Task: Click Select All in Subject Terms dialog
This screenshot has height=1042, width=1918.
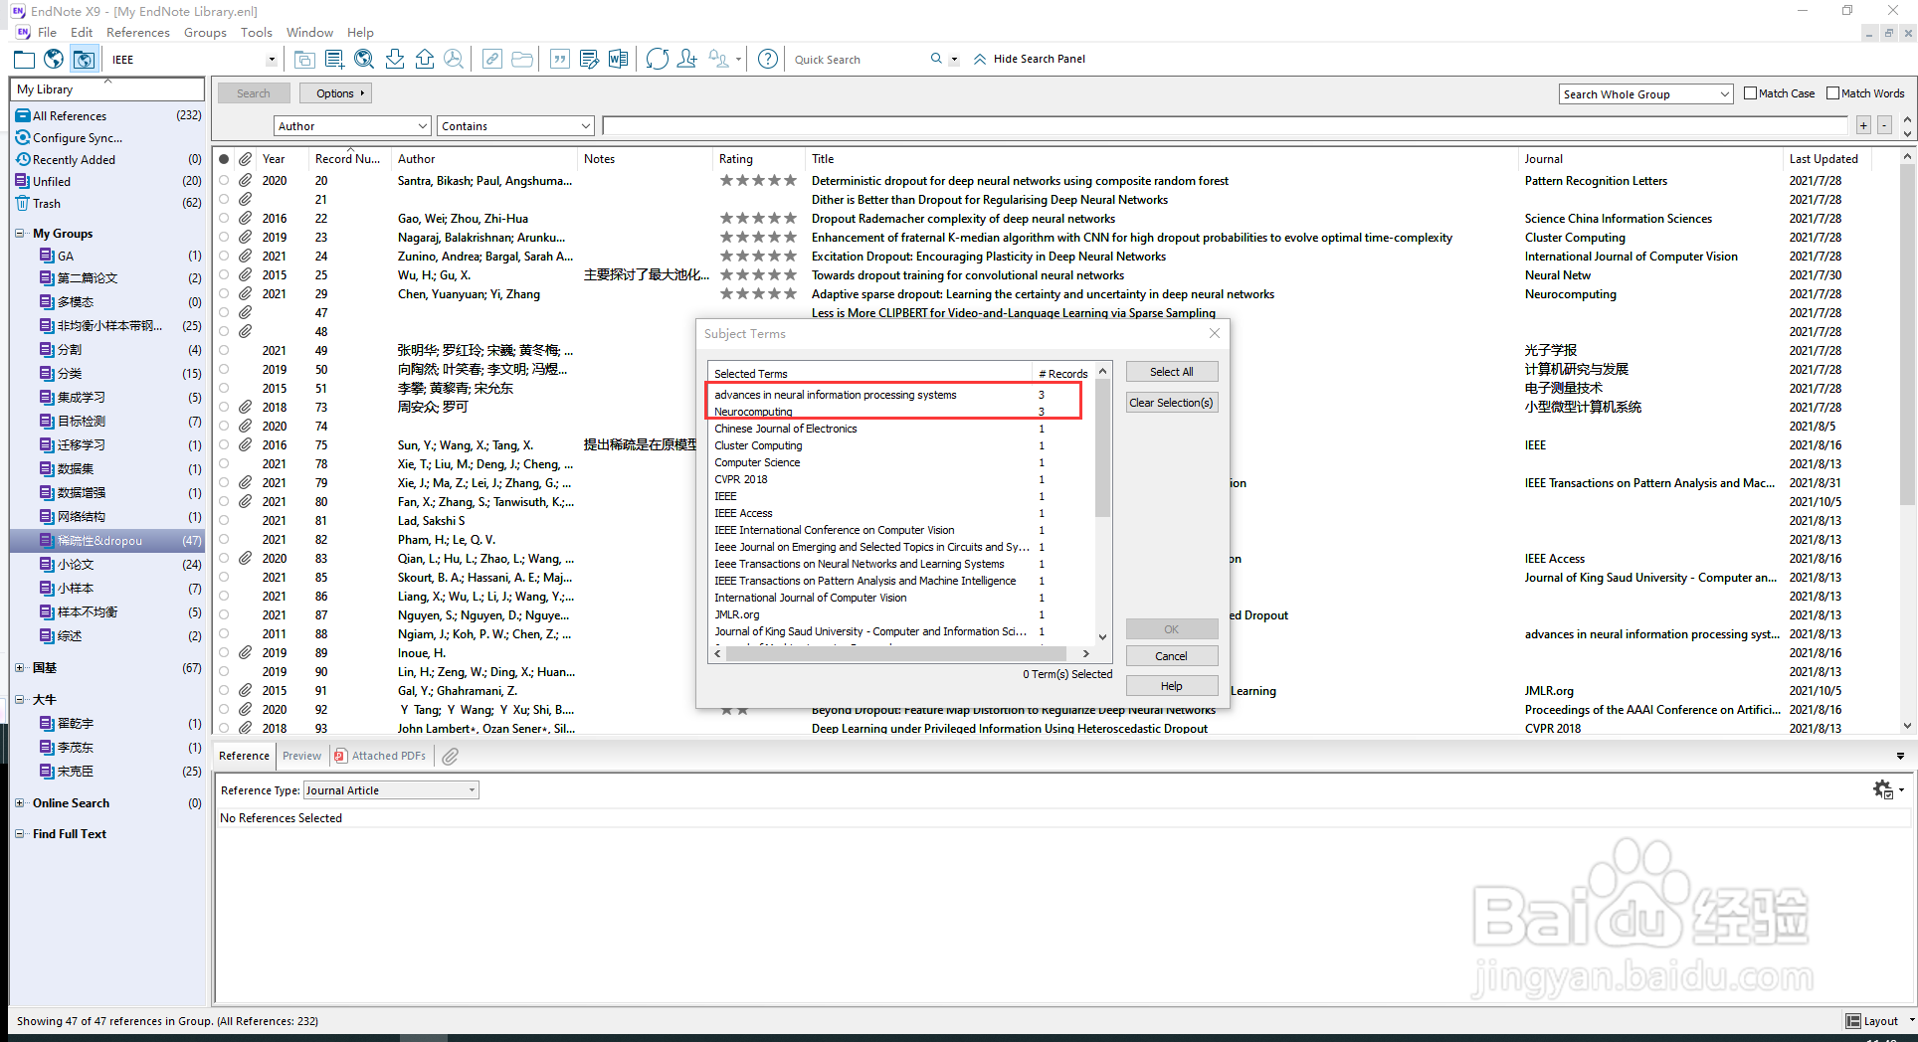Action: pos(1171,372)
